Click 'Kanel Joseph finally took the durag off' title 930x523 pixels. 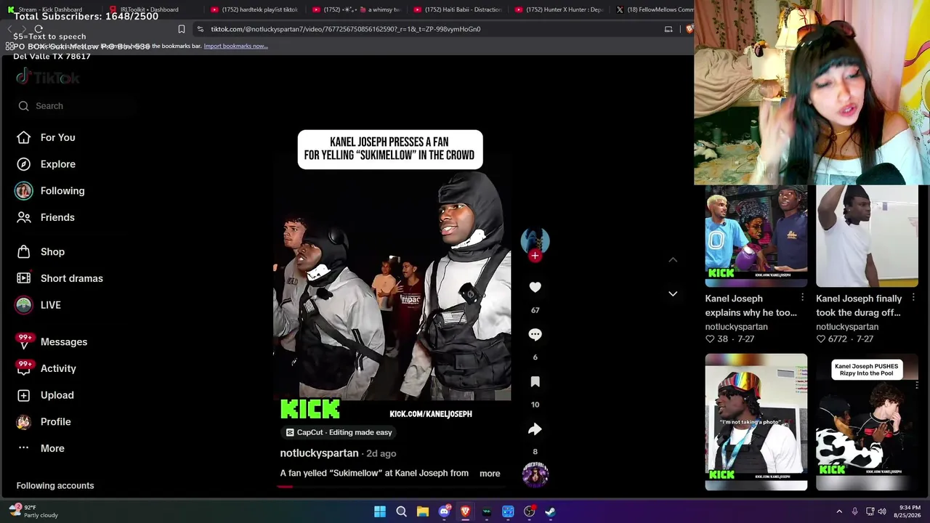(x=859, y=306)
